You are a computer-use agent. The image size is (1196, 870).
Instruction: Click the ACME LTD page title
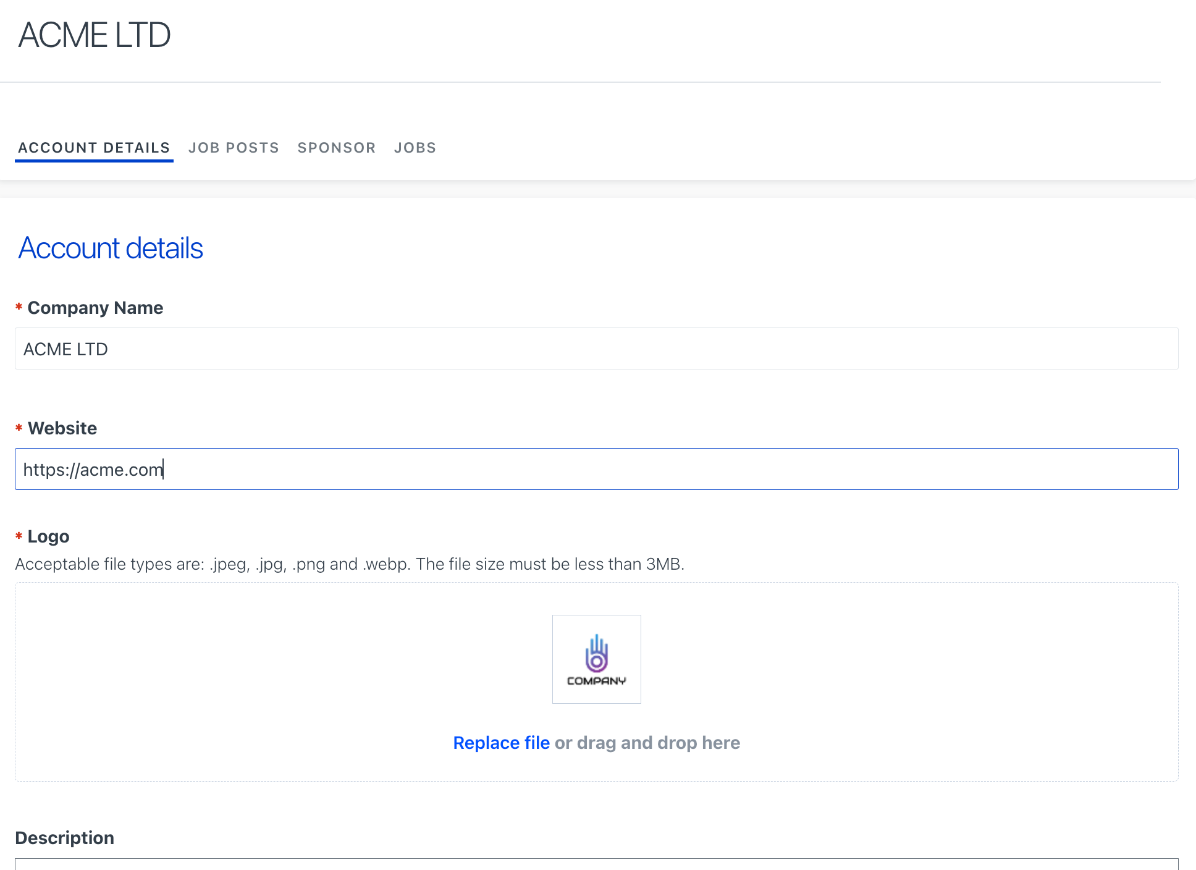click(x=94, y=35)
